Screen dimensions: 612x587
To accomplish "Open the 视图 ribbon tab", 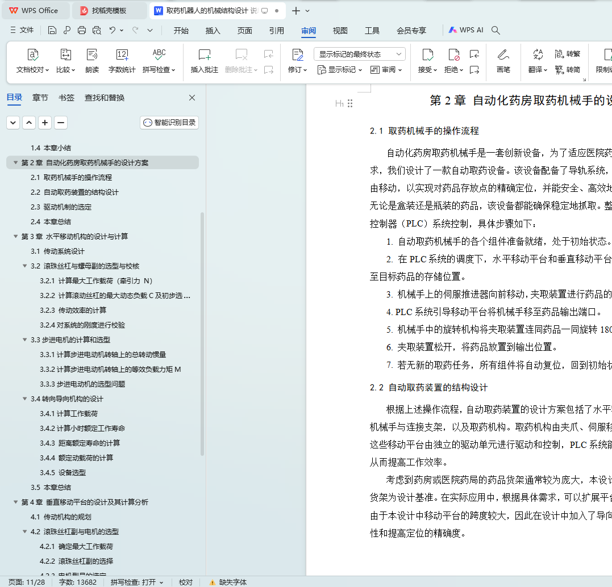I will point(340,31).
